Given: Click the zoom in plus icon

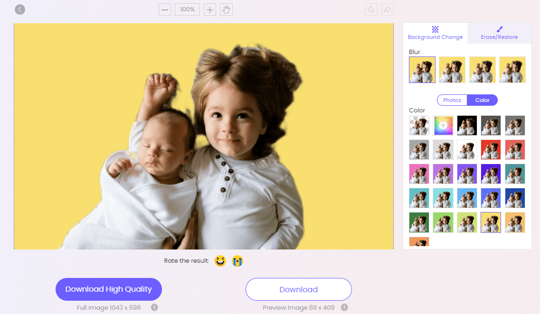Looking at the screenshot, I should click(209, 9).
